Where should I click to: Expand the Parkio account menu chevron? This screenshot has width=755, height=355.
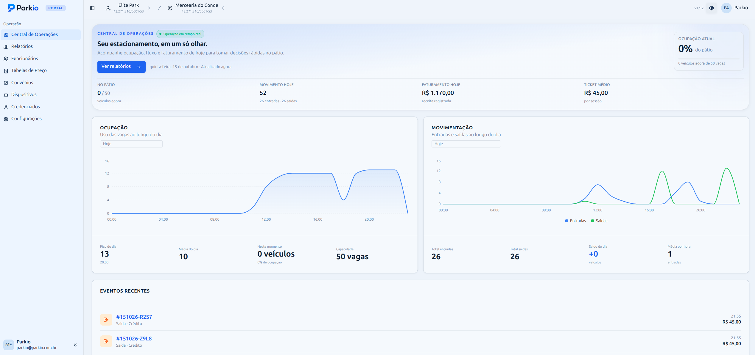[x=75, y=345]
